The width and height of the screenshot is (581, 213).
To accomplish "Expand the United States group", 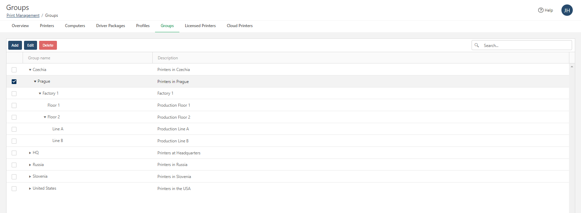I will click(x=30, y=189).
